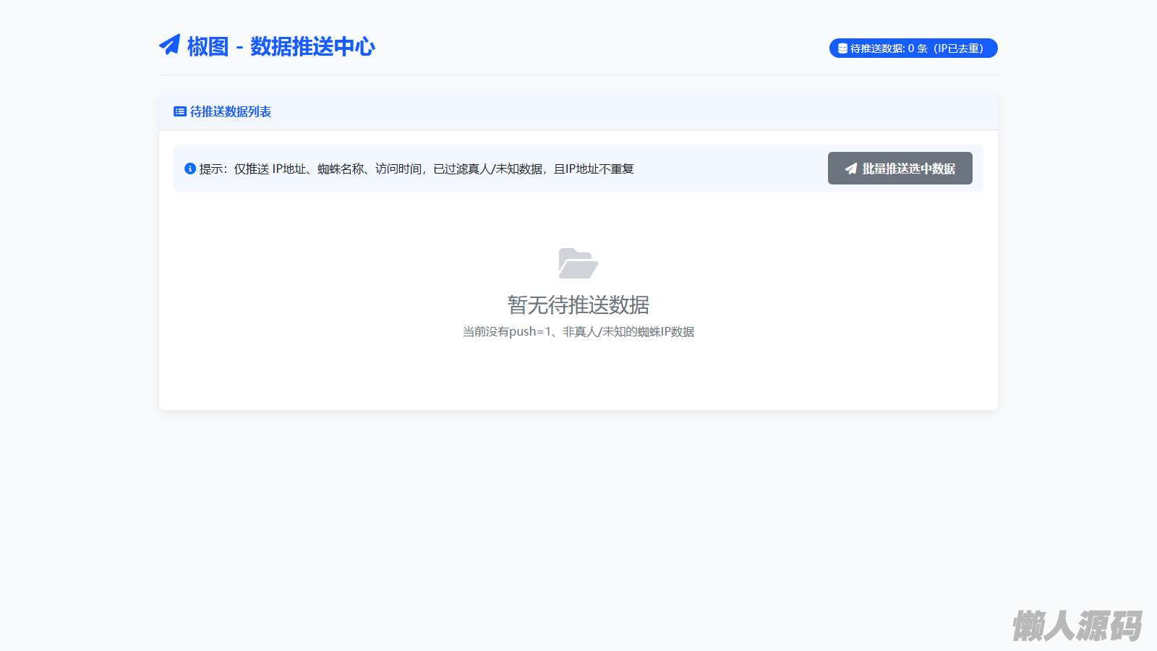1157x651 pixels.
Task: Click the tip text starting with 提示
Action: [x=416, y=169]
